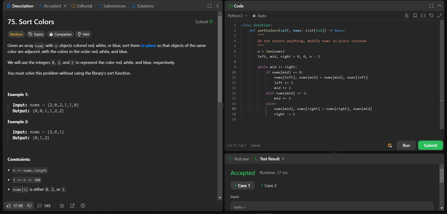Click the debugger bug icon beside Run

[389, 145]
